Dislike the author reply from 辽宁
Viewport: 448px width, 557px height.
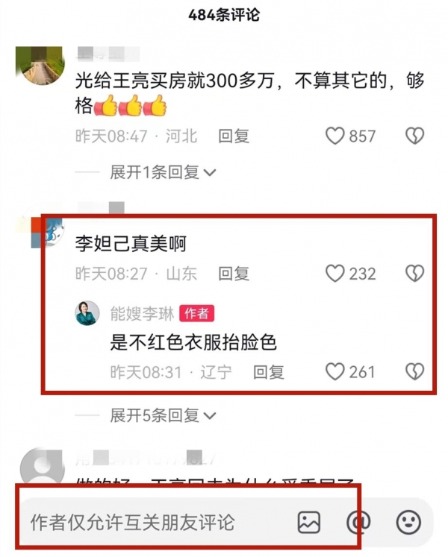click(x=415, y=372)
